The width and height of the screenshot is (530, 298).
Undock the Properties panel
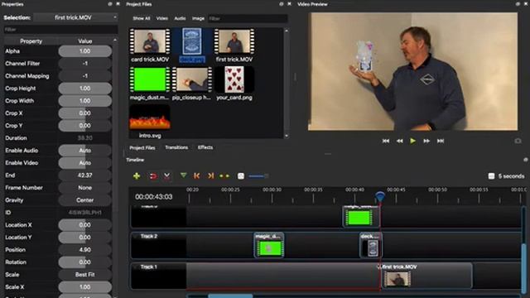point(110,4)
